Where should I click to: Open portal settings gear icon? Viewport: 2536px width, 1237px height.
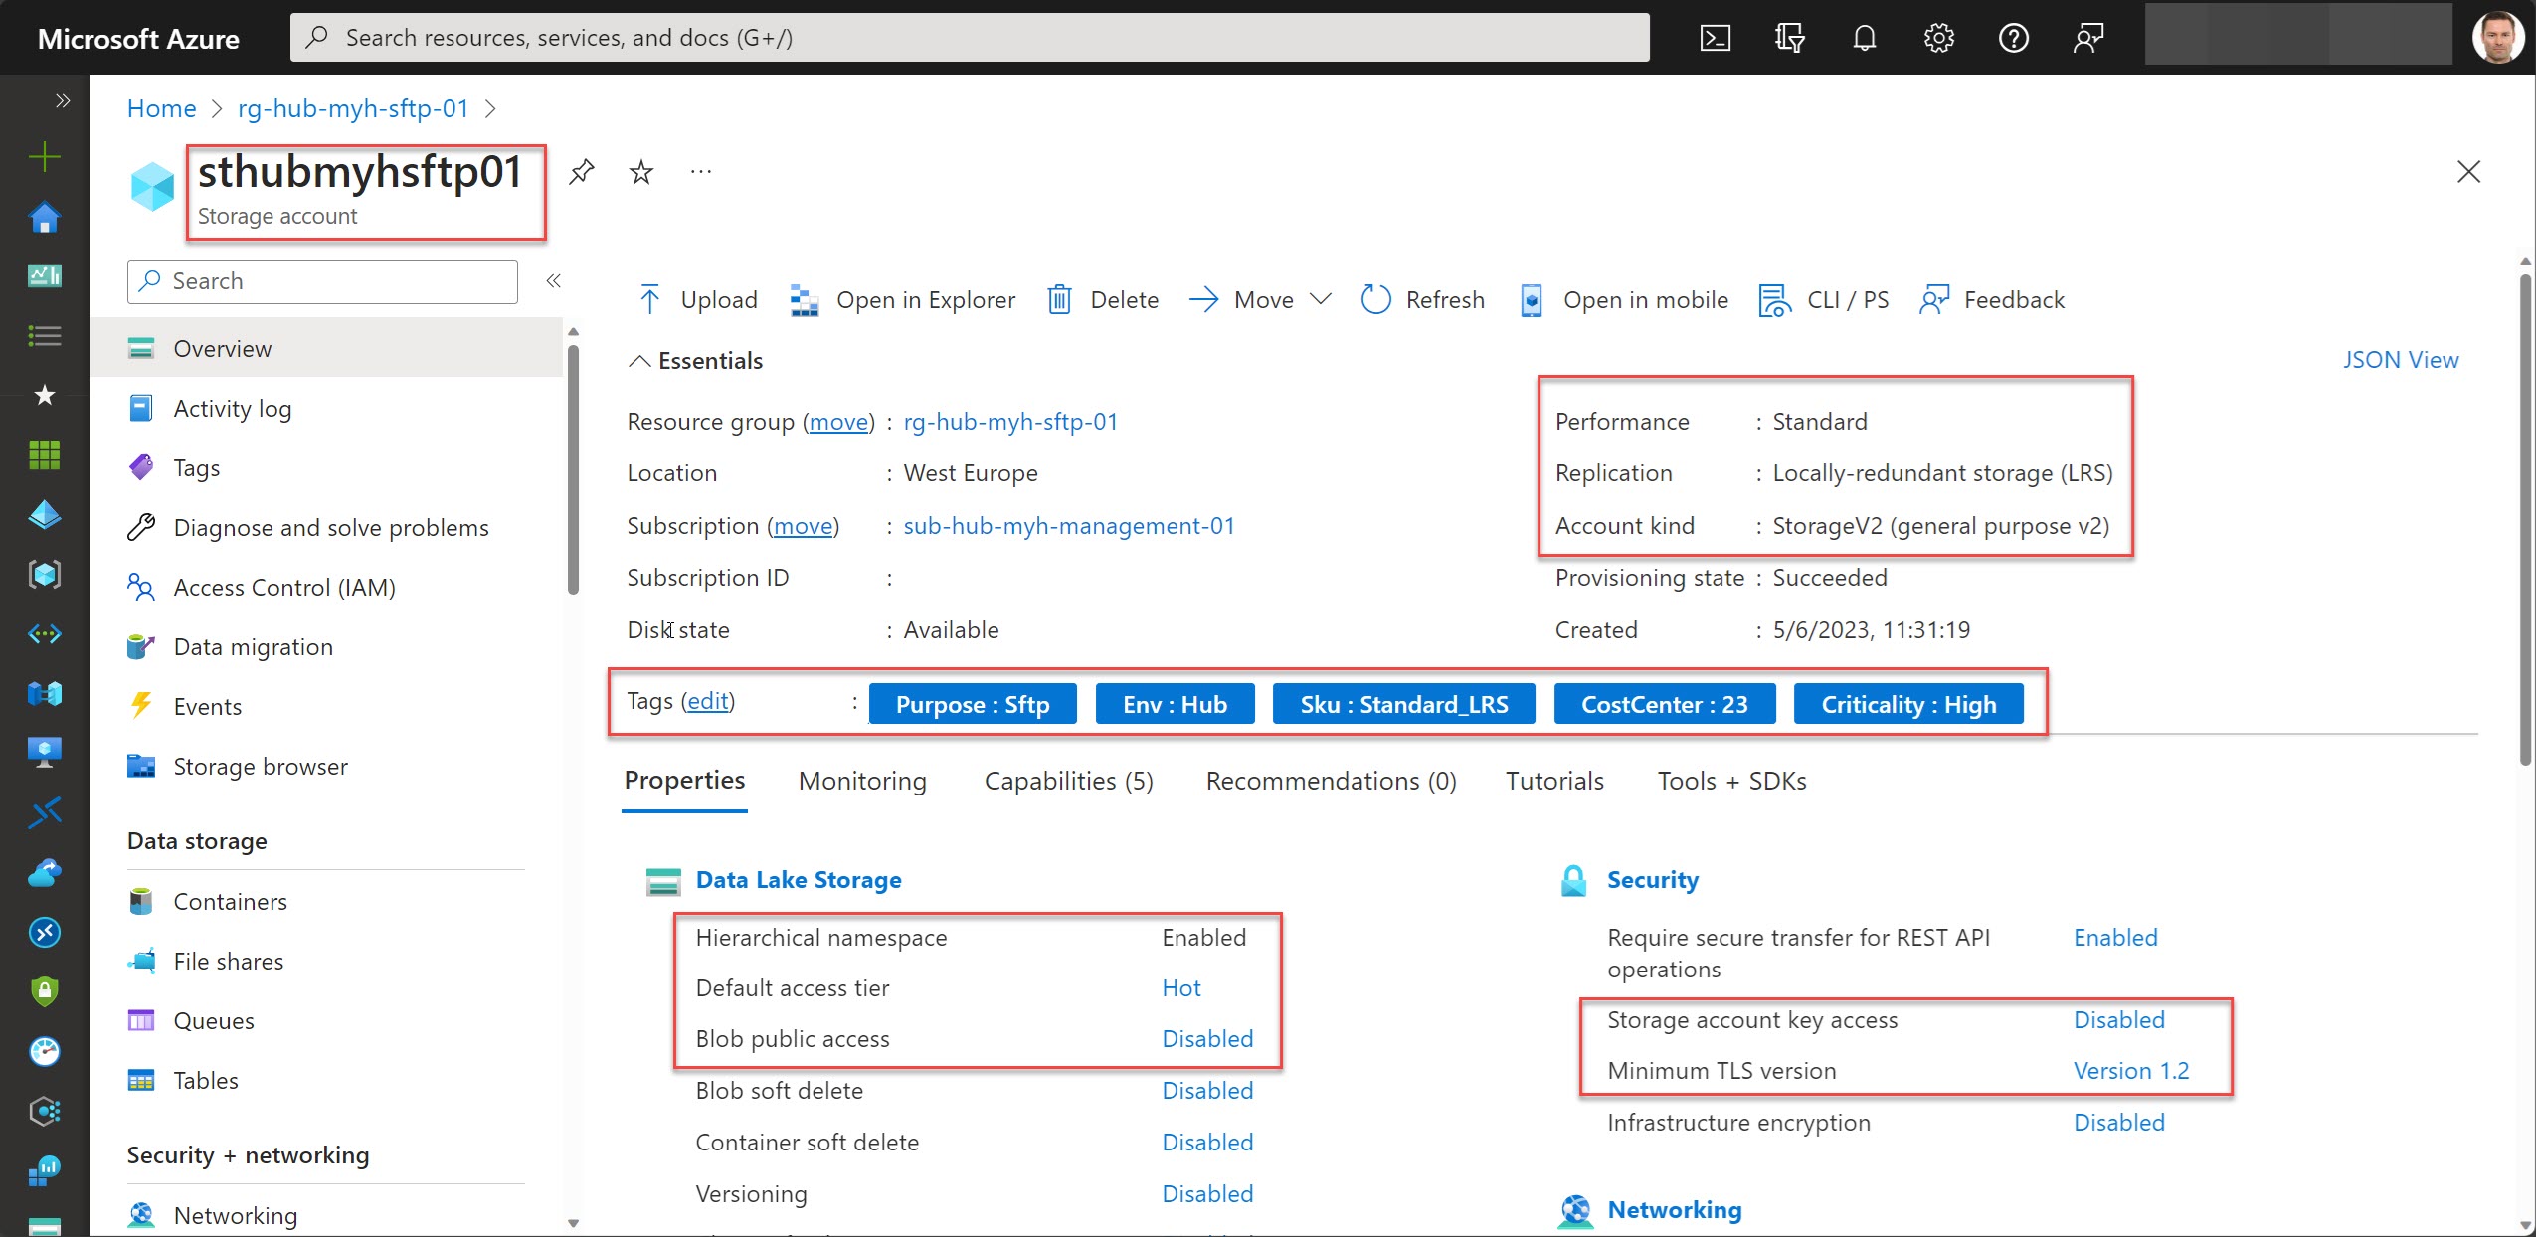pos(1939,38)
